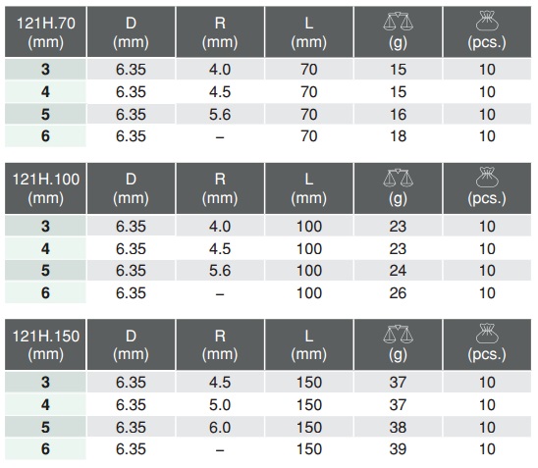Image resolution: width=538 pixels, height=468 pixels.
Task: Select the 121H.150 (mm) header cell
Action: click(45, 344)
